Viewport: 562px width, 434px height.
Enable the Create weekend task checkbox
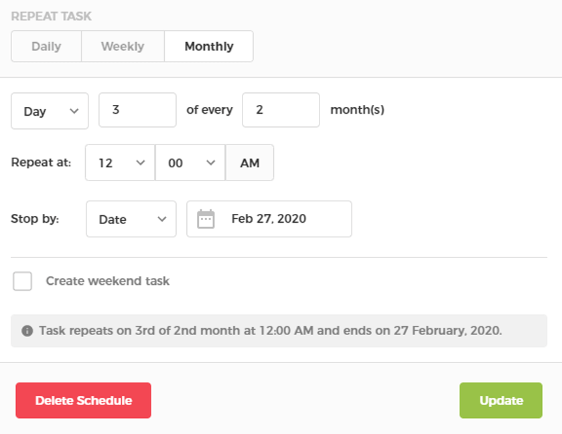[x=22, y=281]
